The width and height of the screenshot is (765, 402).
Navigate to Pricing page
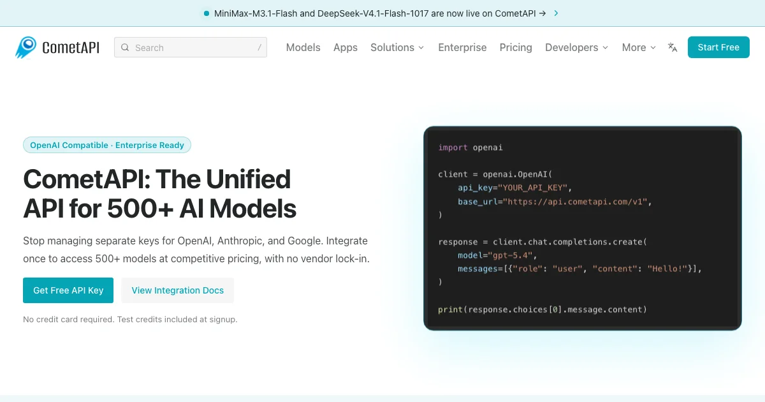pos(516,47)
